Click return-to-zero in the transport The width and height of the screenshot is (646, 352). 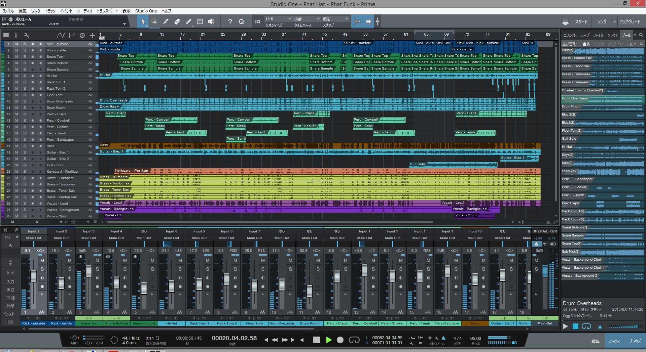(302, 340)
